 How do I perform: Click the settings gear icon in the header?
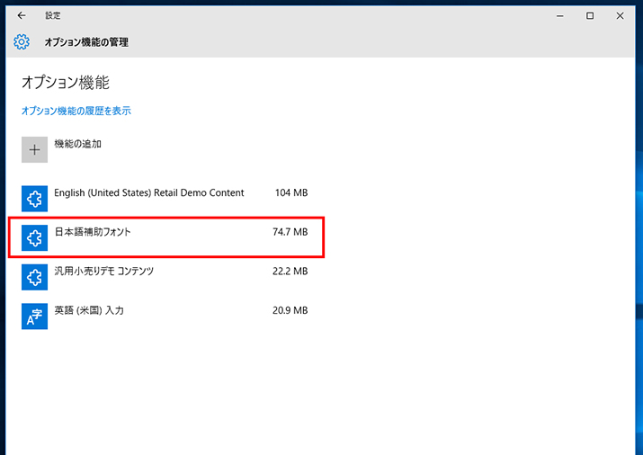click(x=22, y=41)
